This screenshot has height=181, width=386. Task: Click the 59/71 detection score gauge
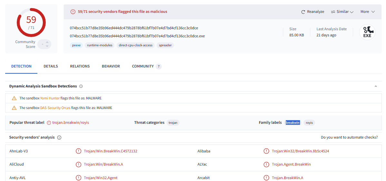31,22
